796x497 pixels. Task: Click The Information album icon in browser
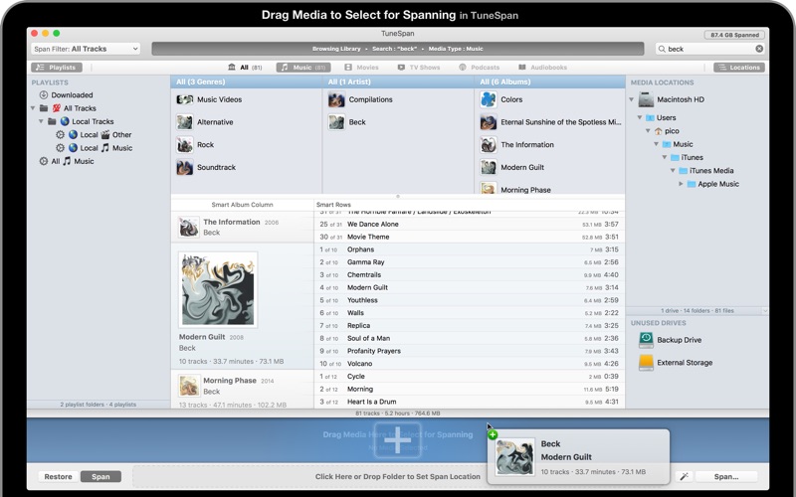pyautogui.click(x=488, y=144)
